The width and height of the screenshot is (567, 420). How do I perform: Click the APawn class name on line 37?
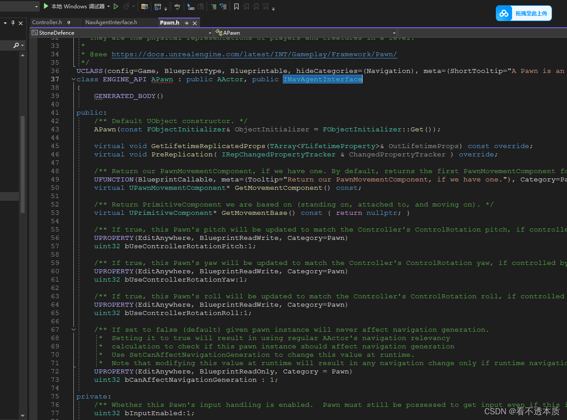(x=162, y=80)
